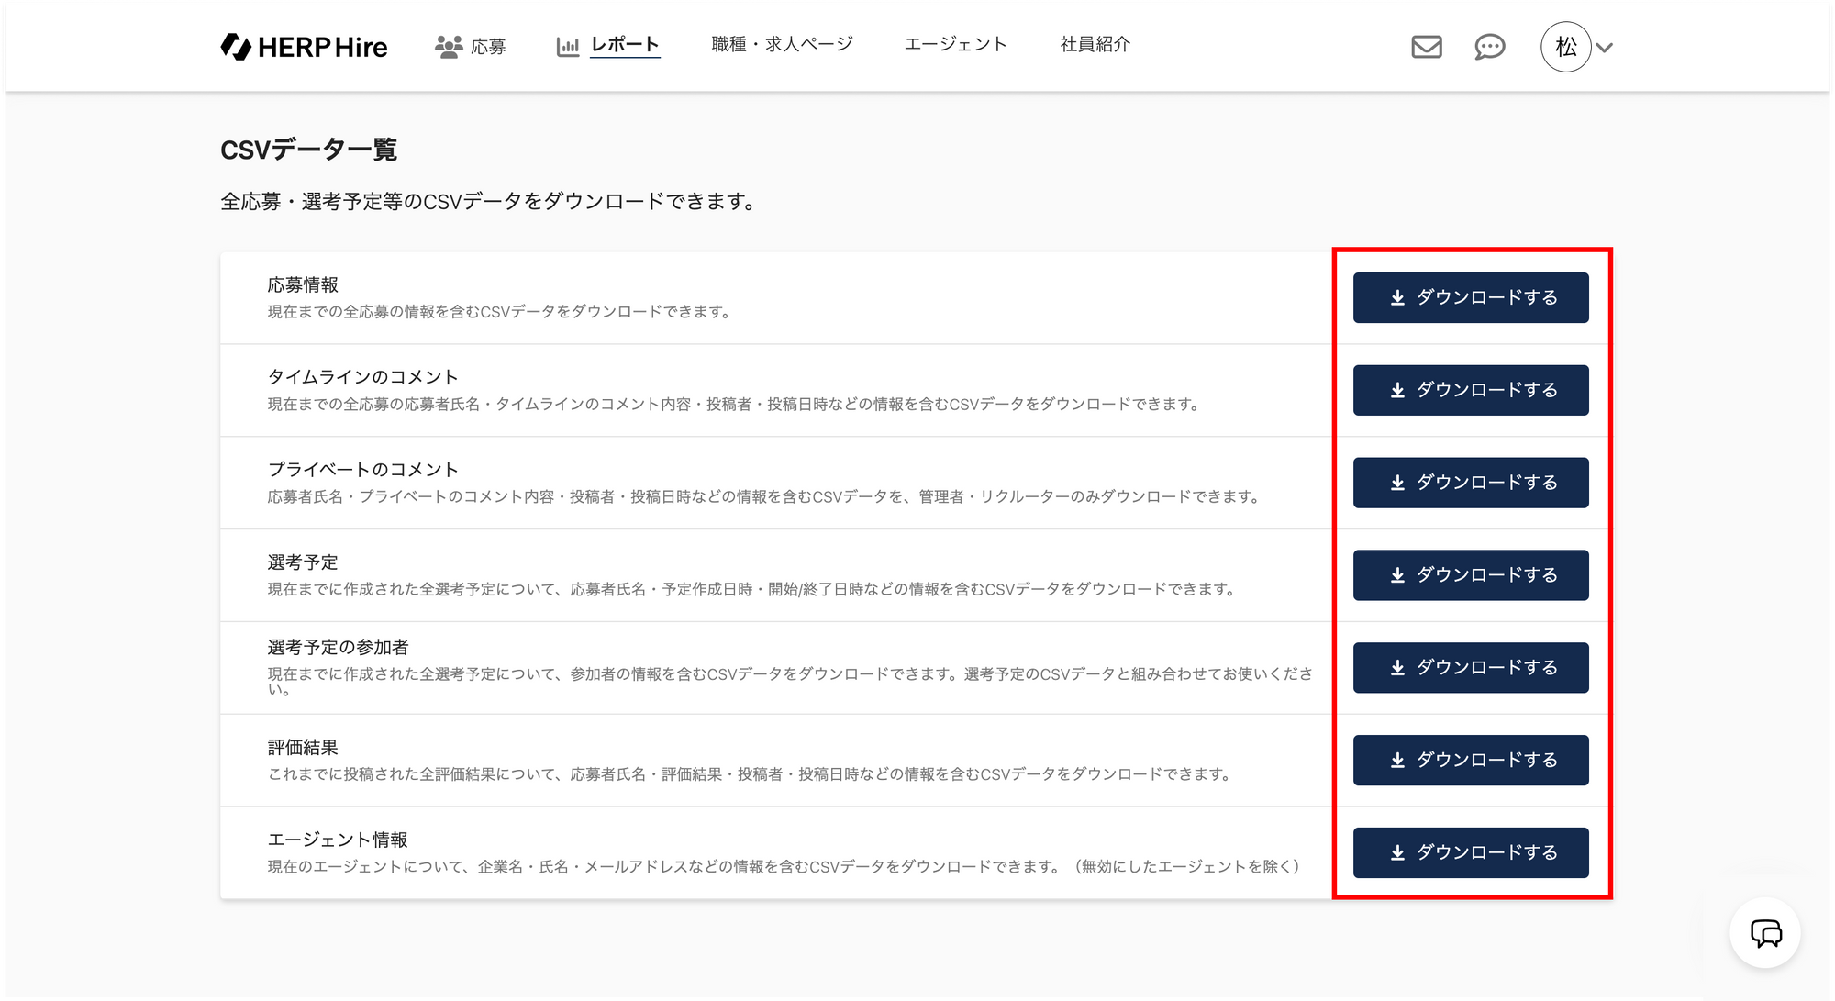
Task: Download the 選考予定 CSV
Action: [x=1470, y=575]
